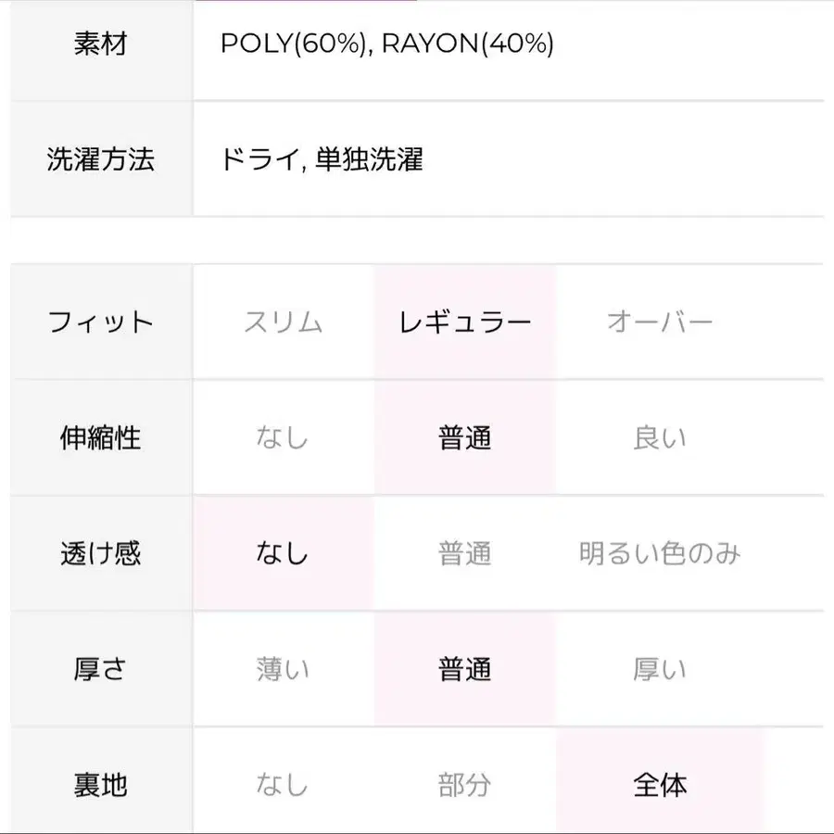This screenshot has height=834, width=834.
Task: Click the POLY(60%), RAYON(40%) material text
Action: [x=386, y=44]
